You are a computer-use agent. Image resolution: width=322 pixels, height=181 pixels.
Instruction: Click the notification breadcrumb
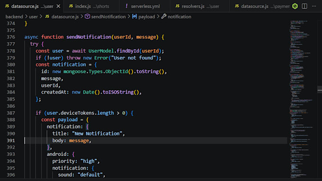click(x=179, y=17)
